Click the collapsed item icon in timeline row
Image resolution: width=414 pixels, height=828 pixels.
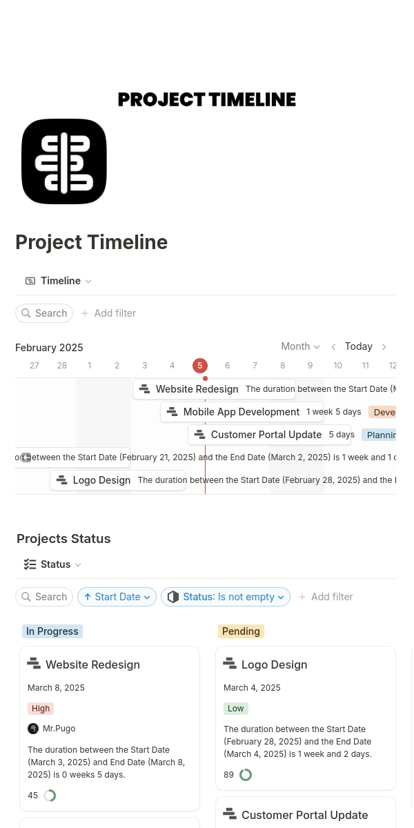pyautogui.click(x=26, y=457)
